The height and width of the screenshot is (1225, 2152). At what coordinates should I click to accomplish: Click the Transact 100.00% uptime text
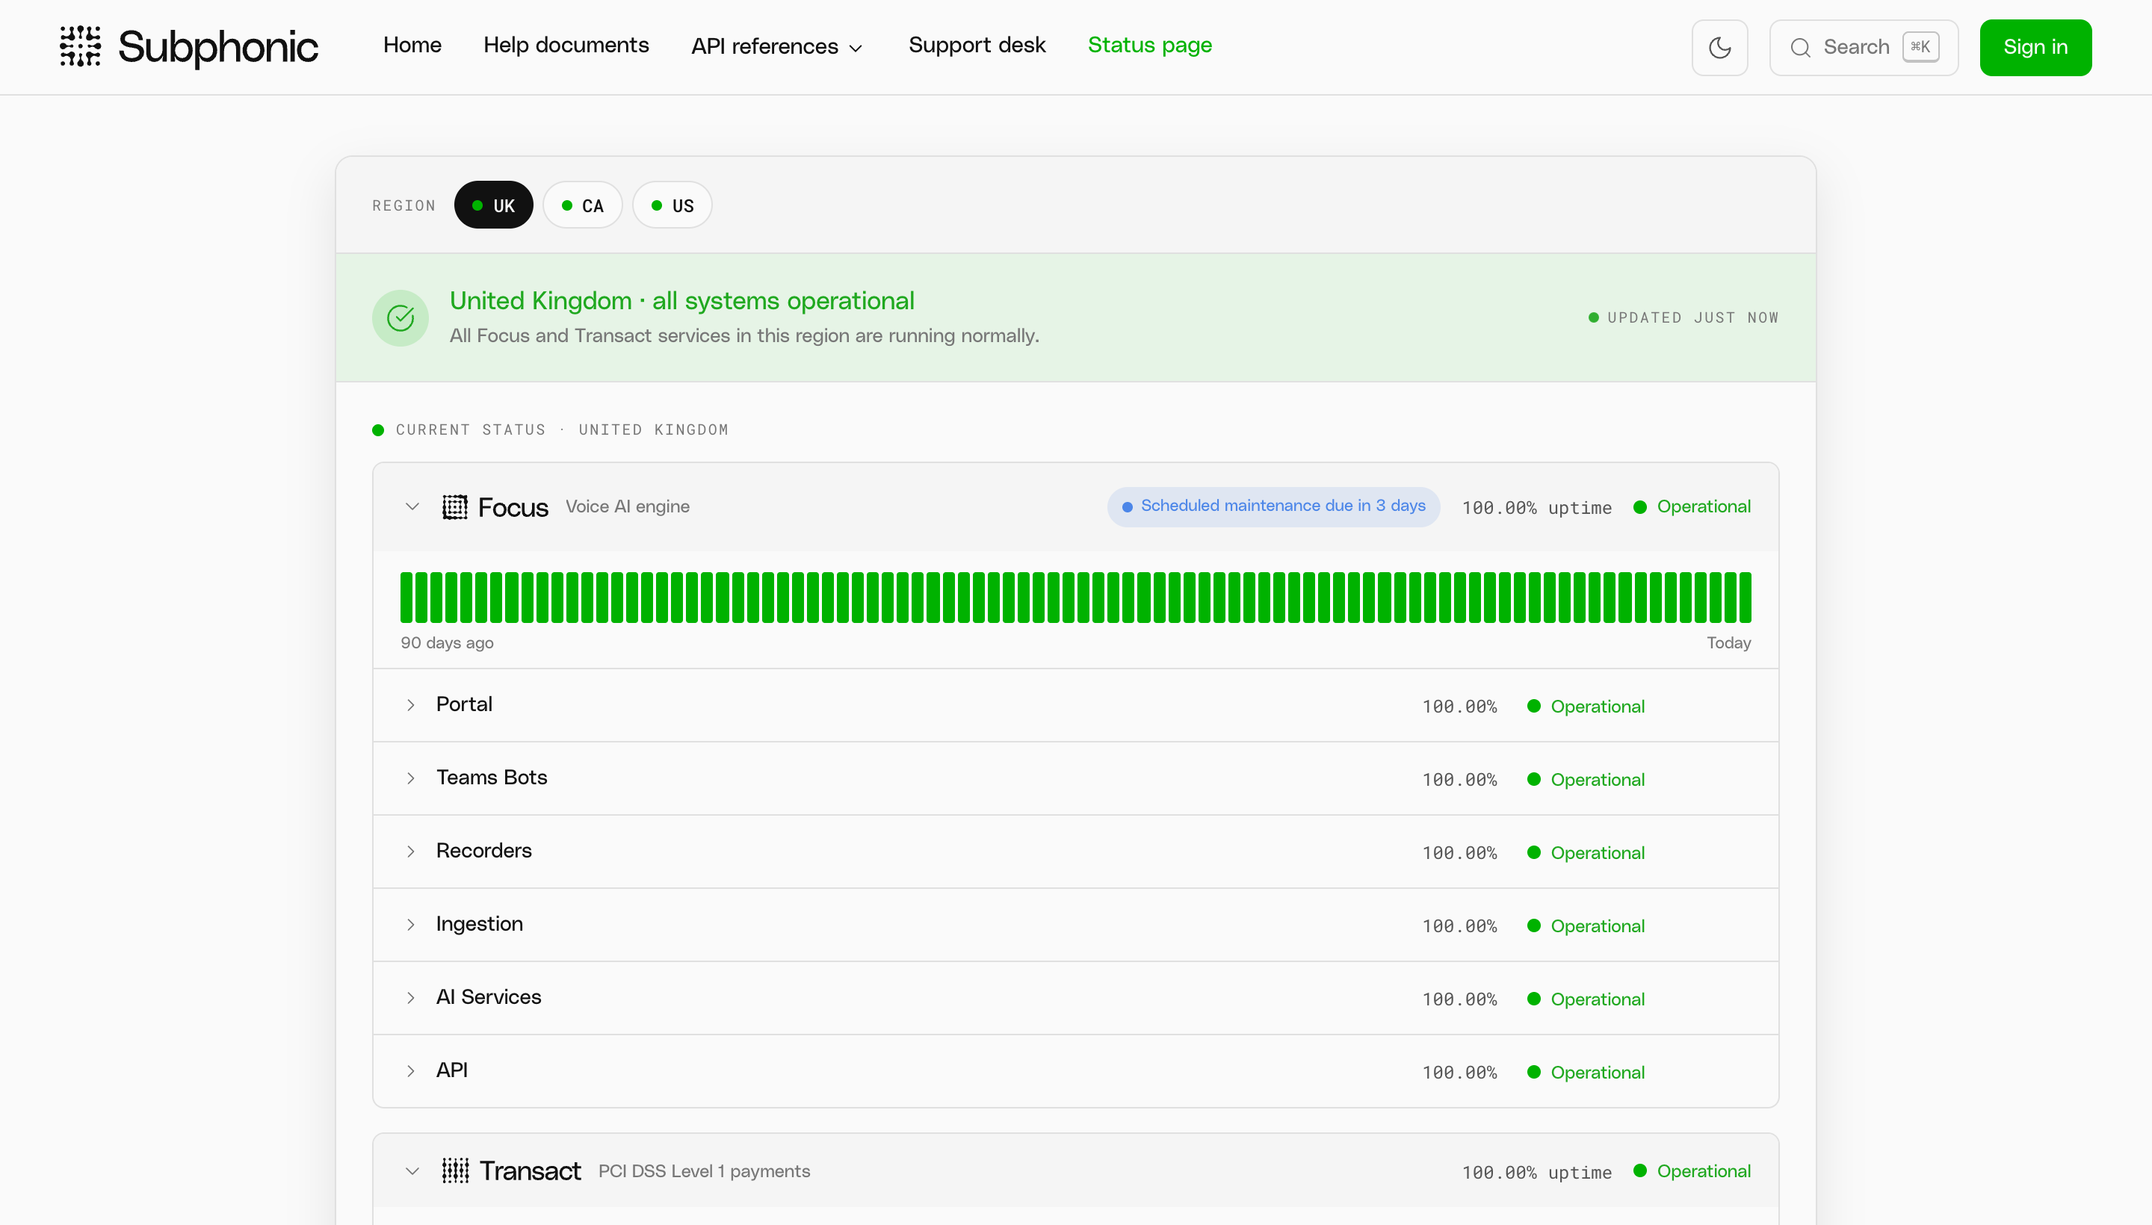1537,1172
